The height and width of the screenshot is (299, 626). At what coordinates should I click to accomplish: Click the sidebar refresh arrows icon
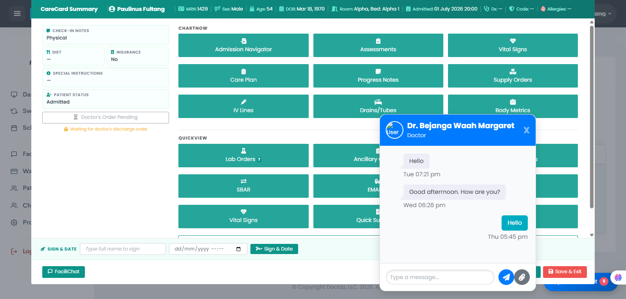[x=14, y=111]
